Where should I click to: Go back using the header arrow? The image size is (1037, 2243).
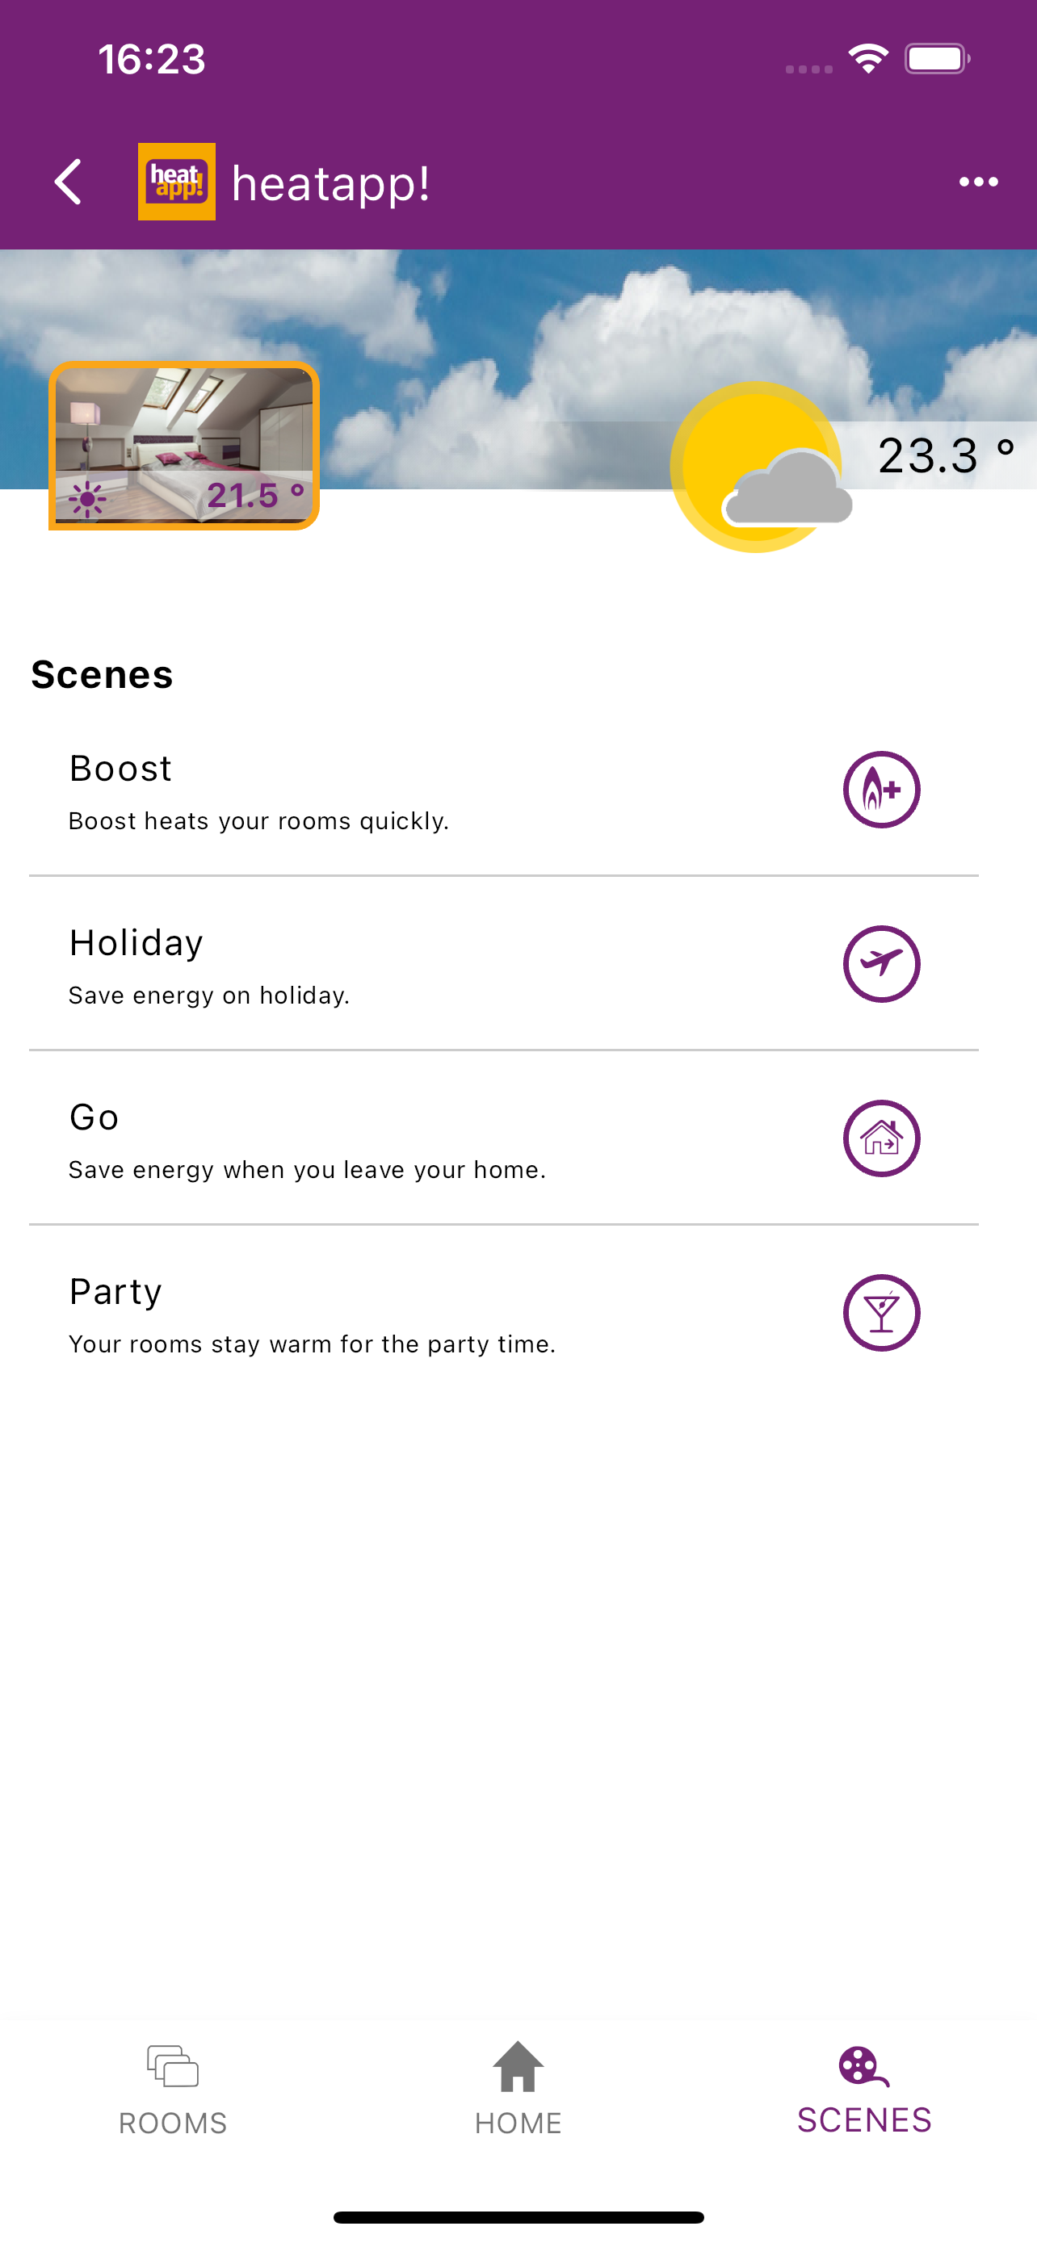click(x=68, y=181)
